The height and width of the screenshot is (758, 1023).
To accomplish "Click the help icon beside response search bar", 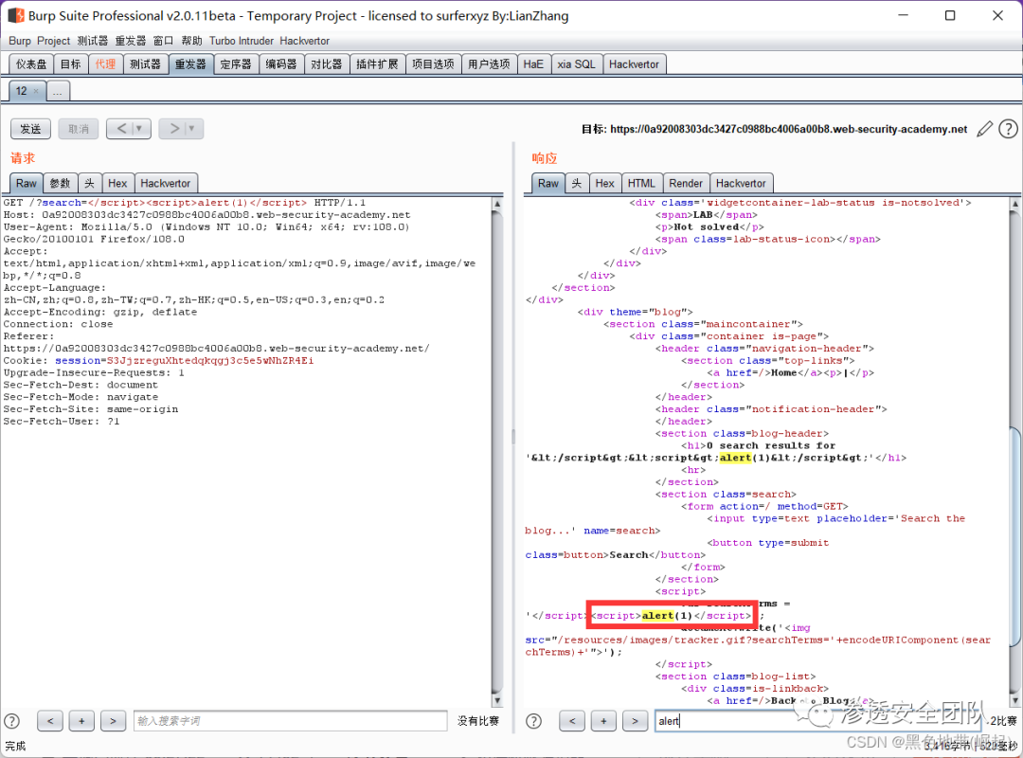I will [x=533, y=721].
